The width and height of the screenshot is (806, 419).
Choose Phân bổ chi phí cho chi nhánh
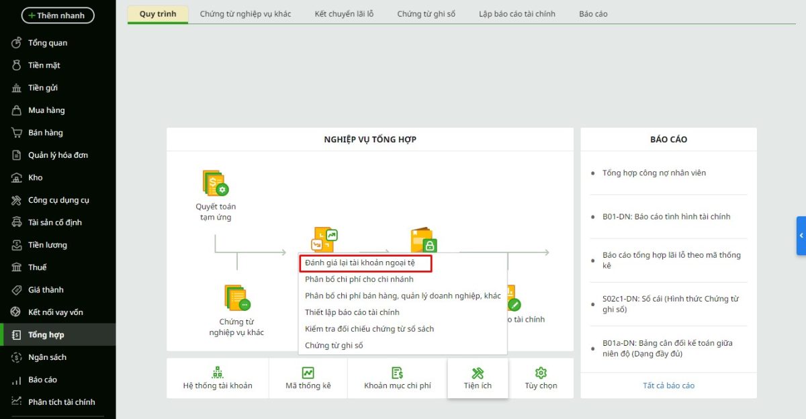pyautogui.click(x=359, y=279)
